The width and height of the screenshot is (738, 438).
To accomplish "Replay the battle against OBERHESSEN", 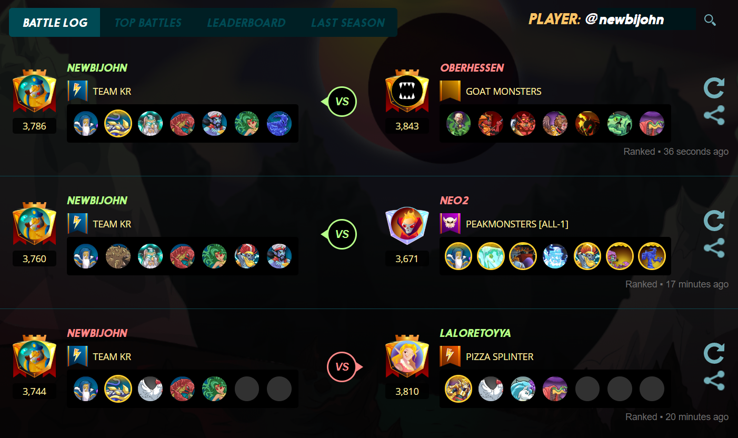I will [x=714, y=88].
